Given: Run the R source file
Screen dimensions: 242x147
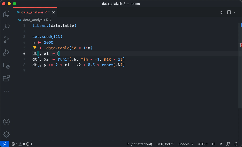Looking at the screenshot, I should (x=222, y=12).
